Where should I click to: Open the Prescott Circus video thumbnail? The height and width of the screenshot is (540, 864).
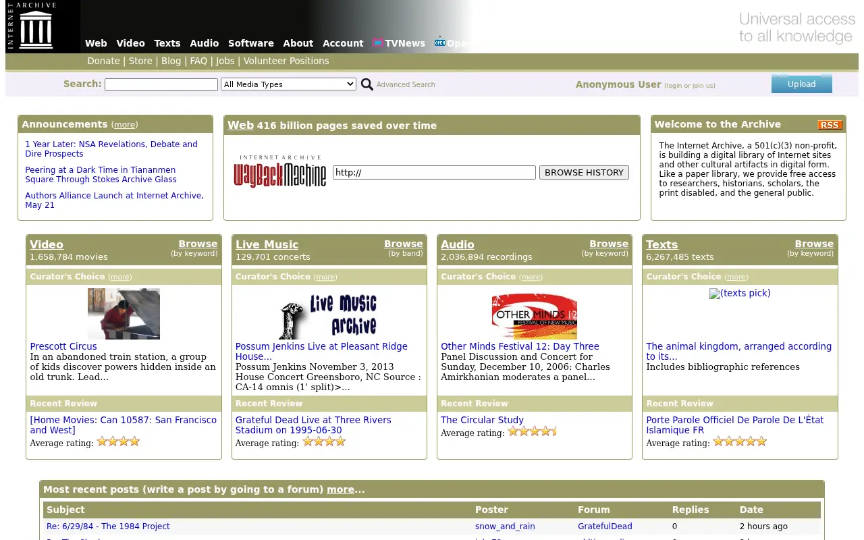(124, 313)
